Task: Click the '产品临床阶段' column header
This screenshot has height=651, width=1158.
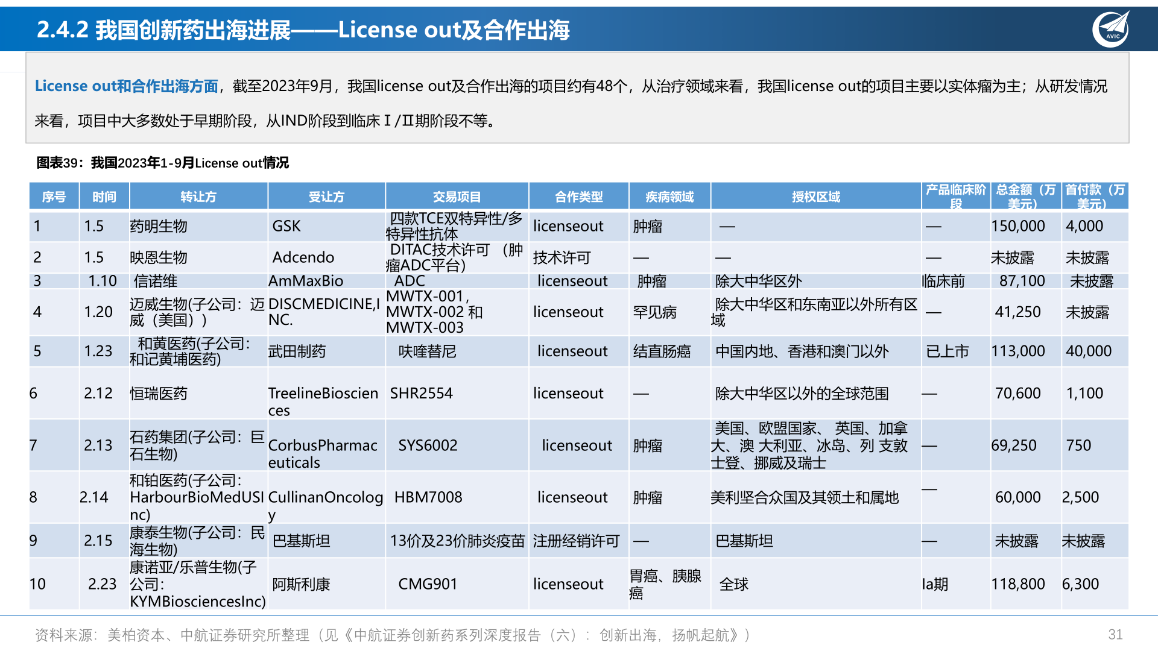Action: [956, 197]
